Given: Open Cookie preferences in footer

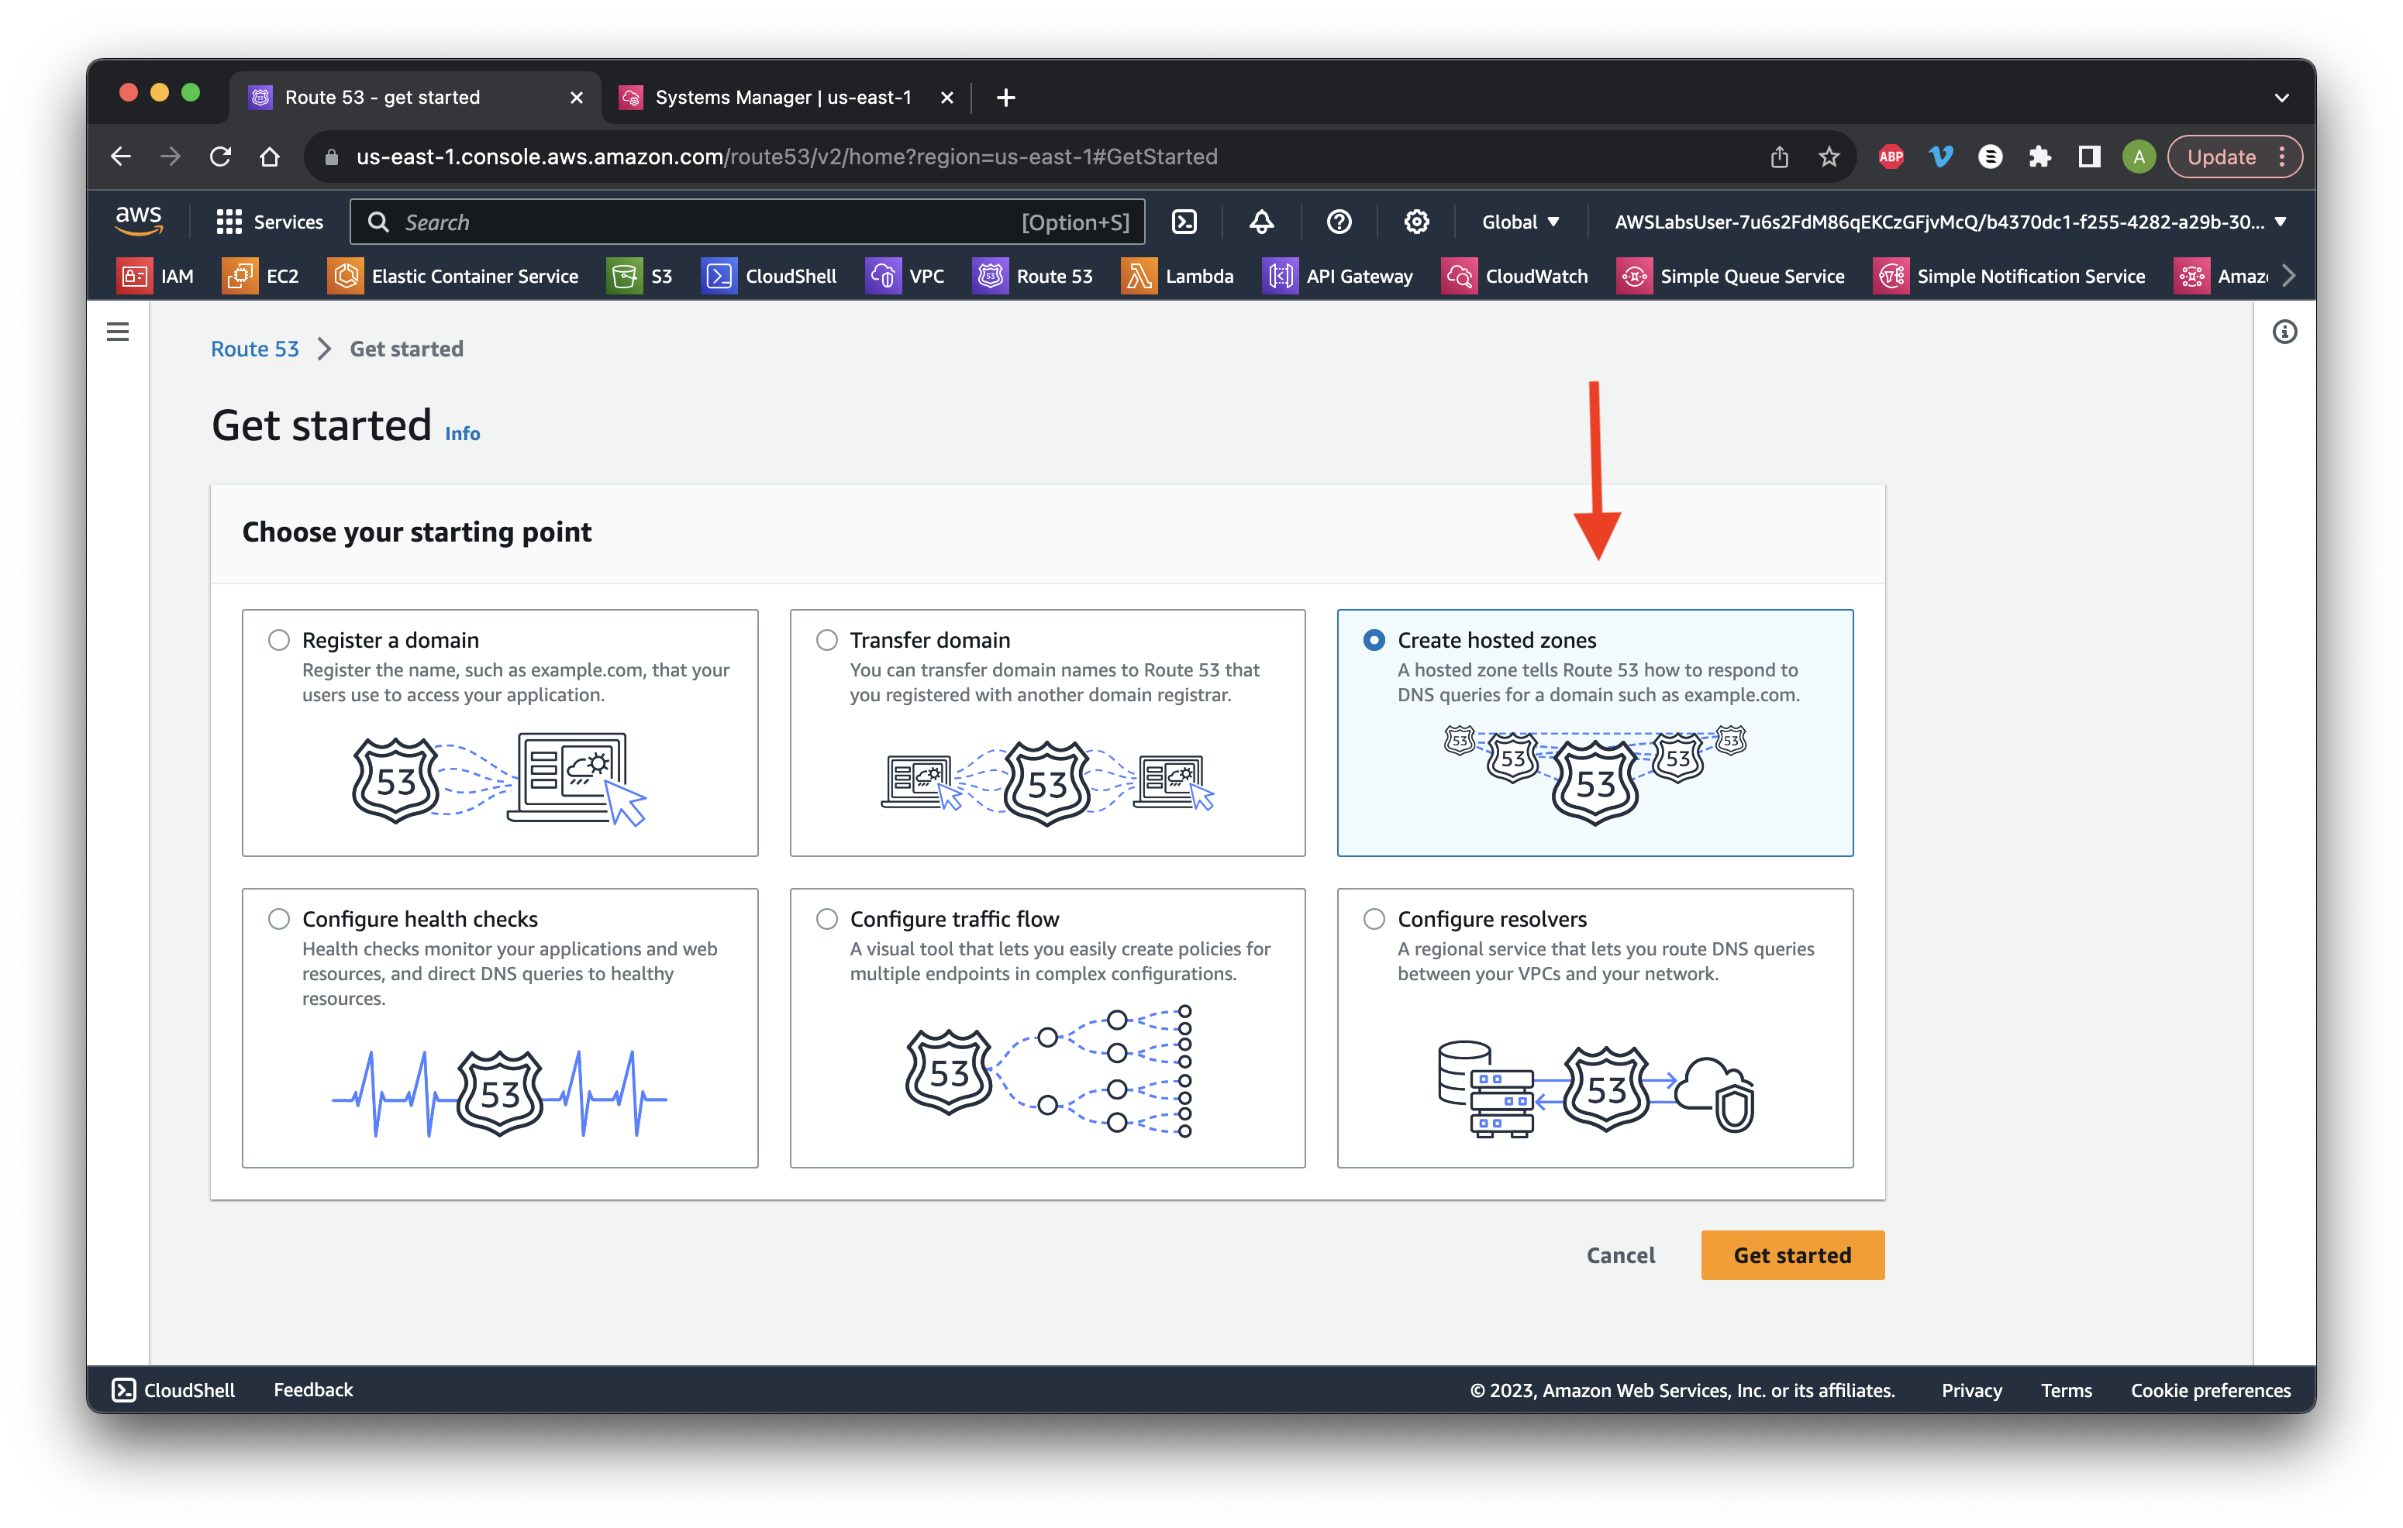Looking at the screenshot, I should [2211, 1389].
